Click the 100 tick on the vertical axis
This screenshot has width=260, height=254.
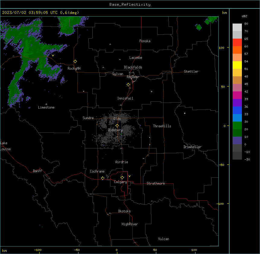221,48
